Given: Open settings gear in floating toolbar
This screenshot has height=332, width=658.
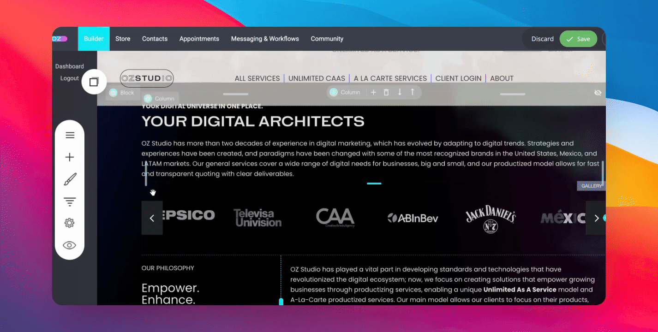Looking at the screenshot, I should (70, 223).
